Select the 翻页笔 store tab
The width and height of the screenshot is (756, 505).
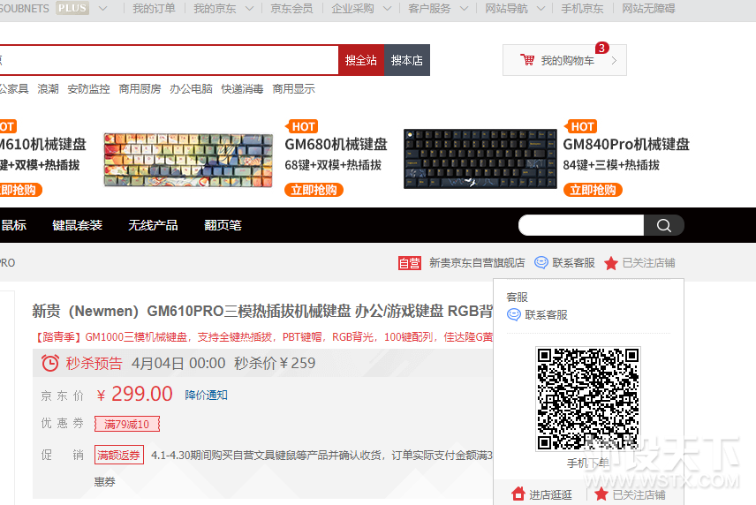[x=223, y=225]
